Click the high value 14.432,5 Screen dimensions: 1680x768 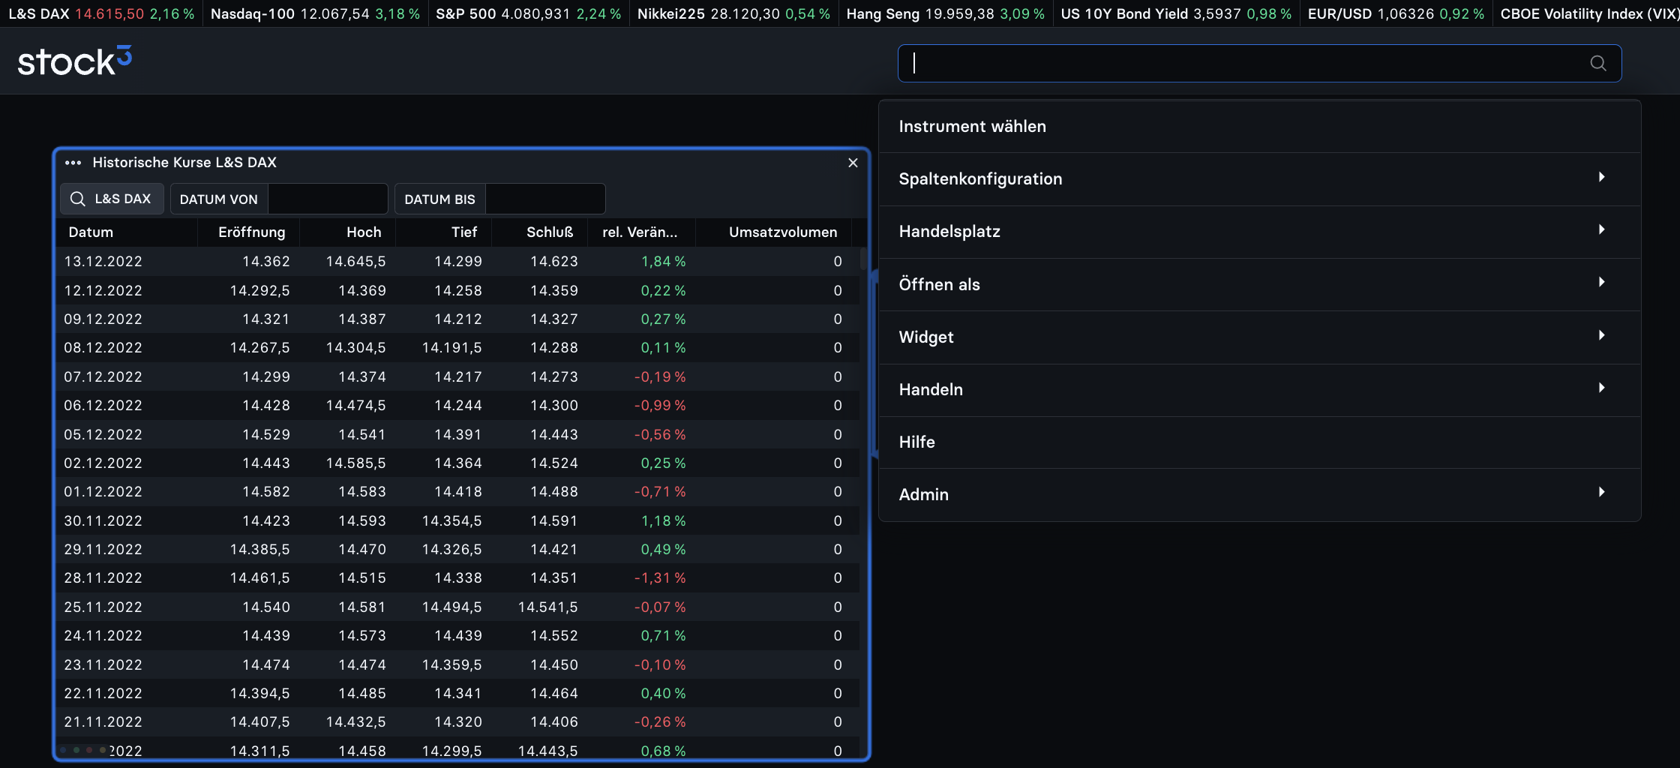point(355,722)
